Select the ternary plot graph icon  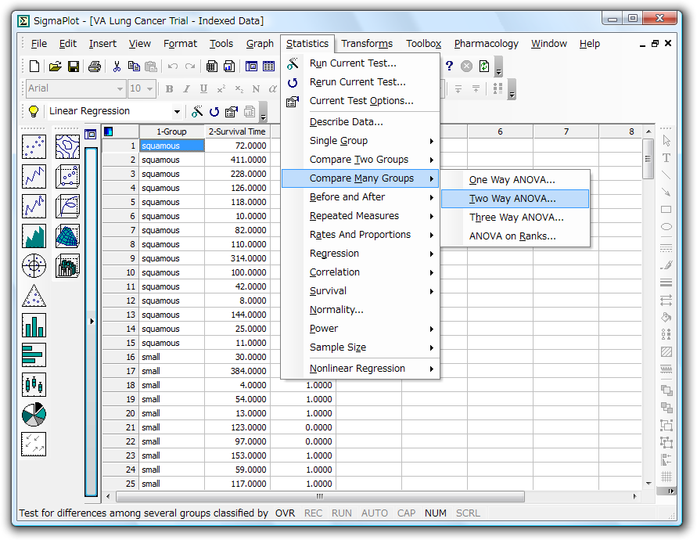(34, 295)
